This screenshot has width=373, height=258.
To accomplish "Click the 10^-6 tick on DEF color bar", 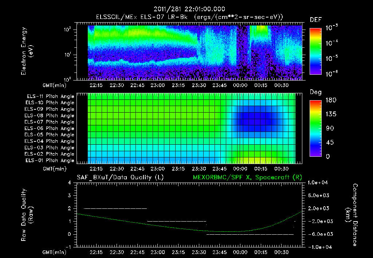I will tap(331, 74).
